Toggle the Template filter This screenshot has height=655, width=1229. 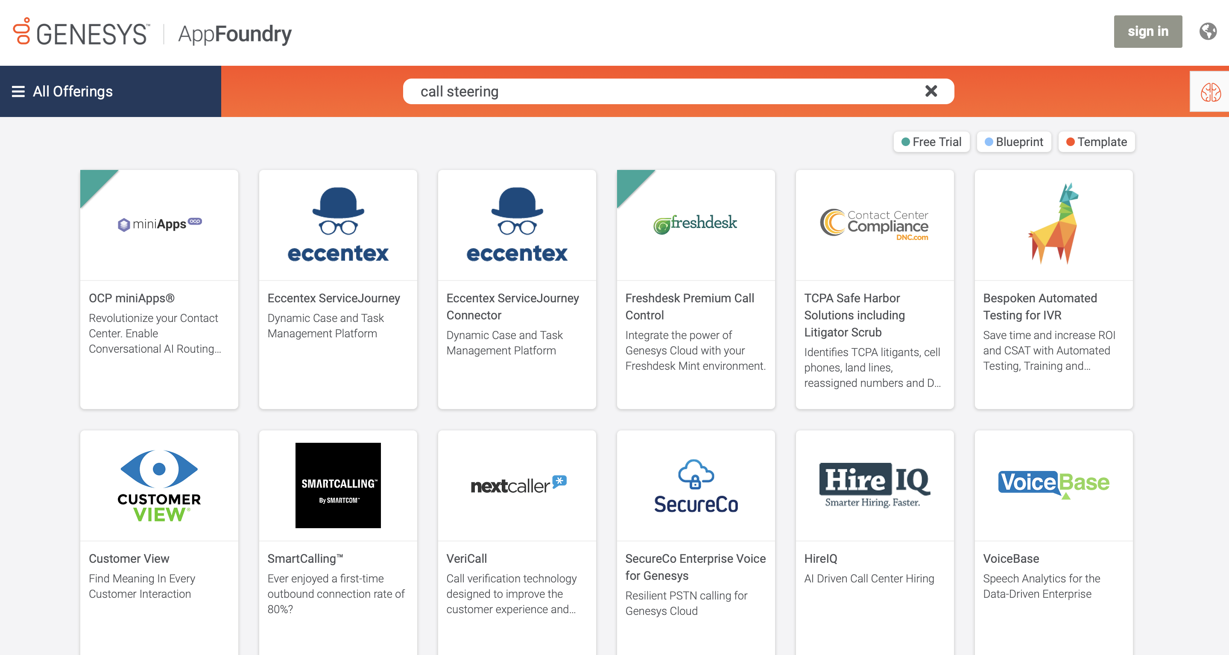[x=1096, y=142]
